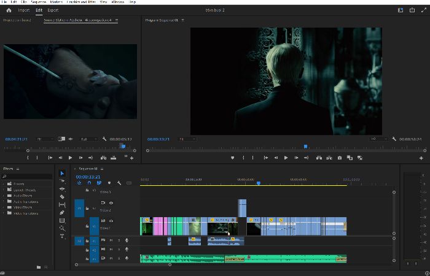Select the Razor tool
Viewport: 430px width, 276px height.
coord(62,197)
